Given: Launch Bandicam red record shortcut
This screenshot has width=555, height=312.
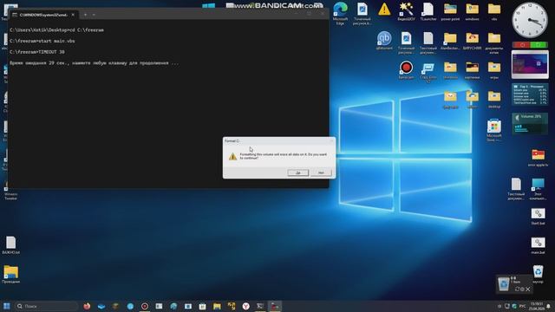Looking at the screenshot, I should coord(406,69).
